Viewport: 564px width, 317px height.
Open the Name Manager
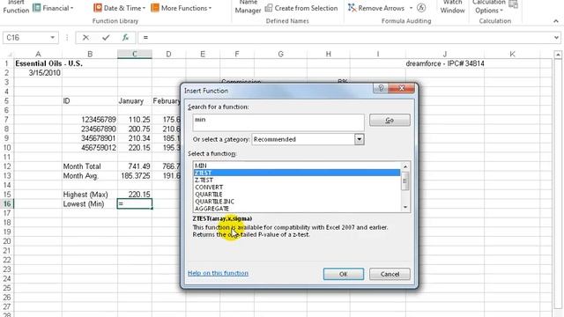[248, 7]
